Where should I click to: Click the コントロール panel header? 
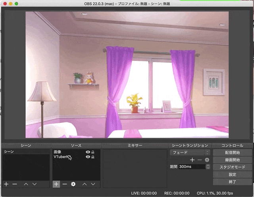(232, 146)
